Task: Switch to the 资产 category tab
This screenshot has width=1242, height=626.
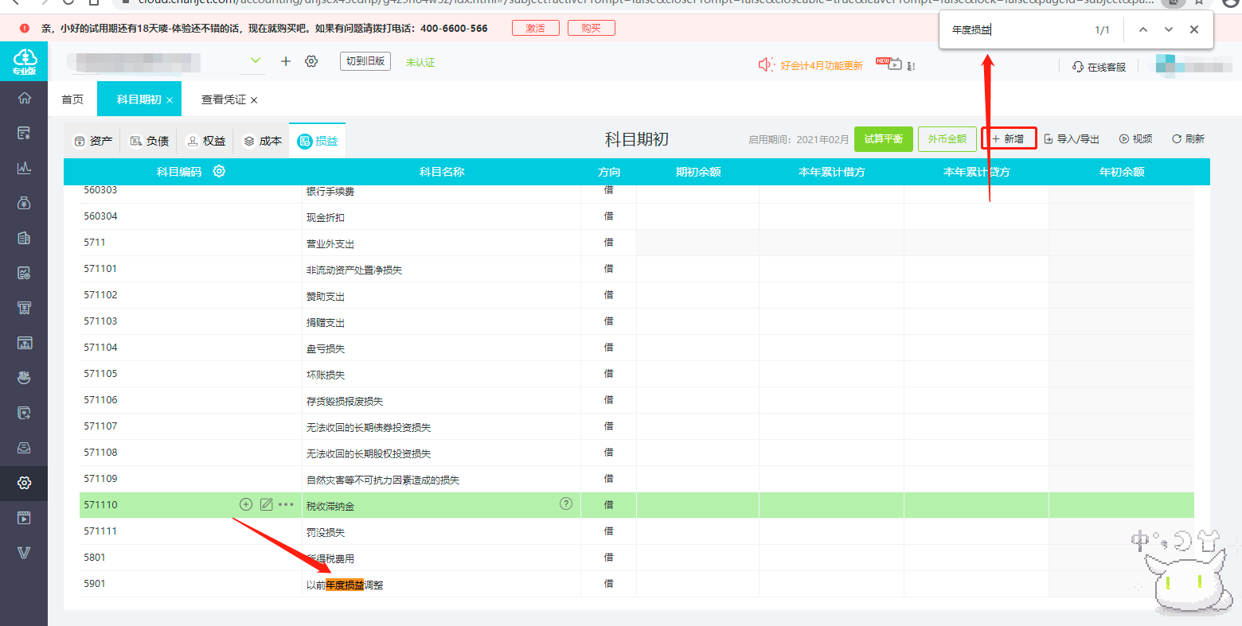Action: (92, 141)
